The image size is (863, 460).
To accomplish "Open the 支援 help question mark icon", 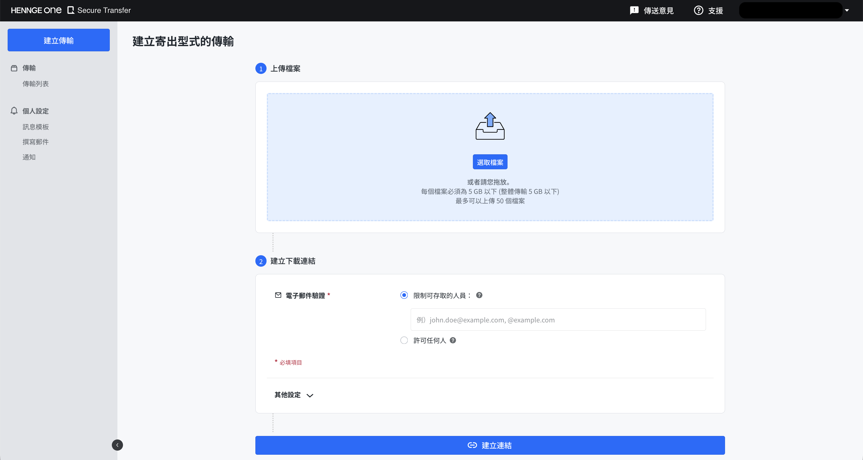I will tap(699, 10).
